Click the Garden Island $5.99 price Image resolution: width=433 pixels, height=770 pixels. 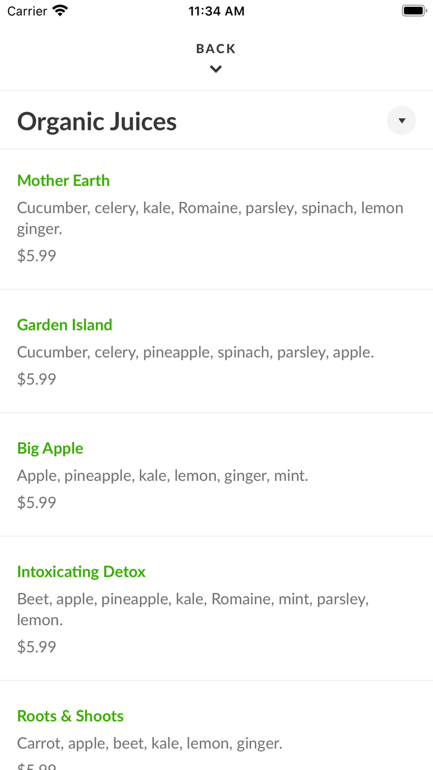click(x=36, y=379)
